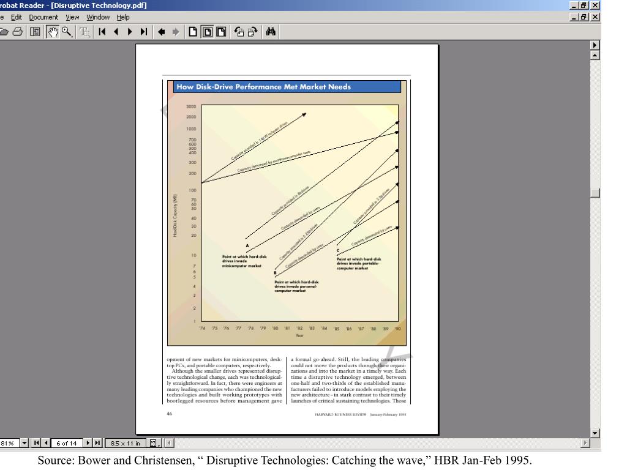Minimize the Acrobat Reader application window
Screen dimensions: 627x470
coord(574,5)
